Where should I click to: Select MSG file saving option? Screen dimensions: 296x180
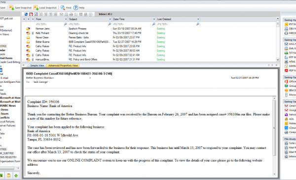[290, 44]
